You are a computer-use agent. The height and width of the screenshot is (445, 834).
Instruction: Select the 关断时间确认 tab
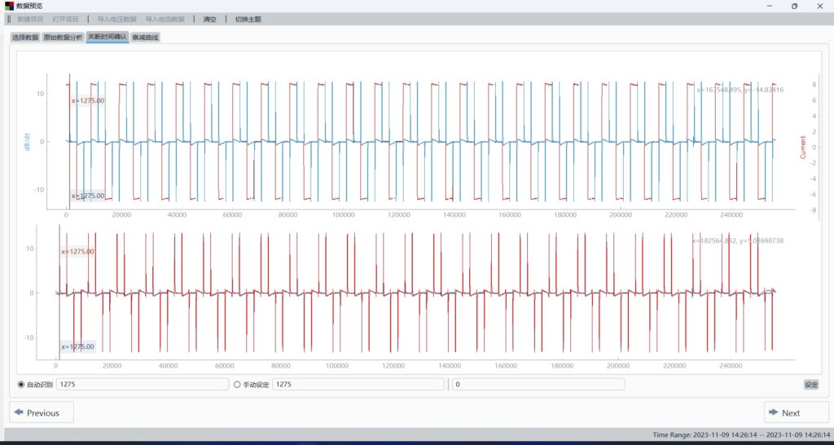[107, 37]
